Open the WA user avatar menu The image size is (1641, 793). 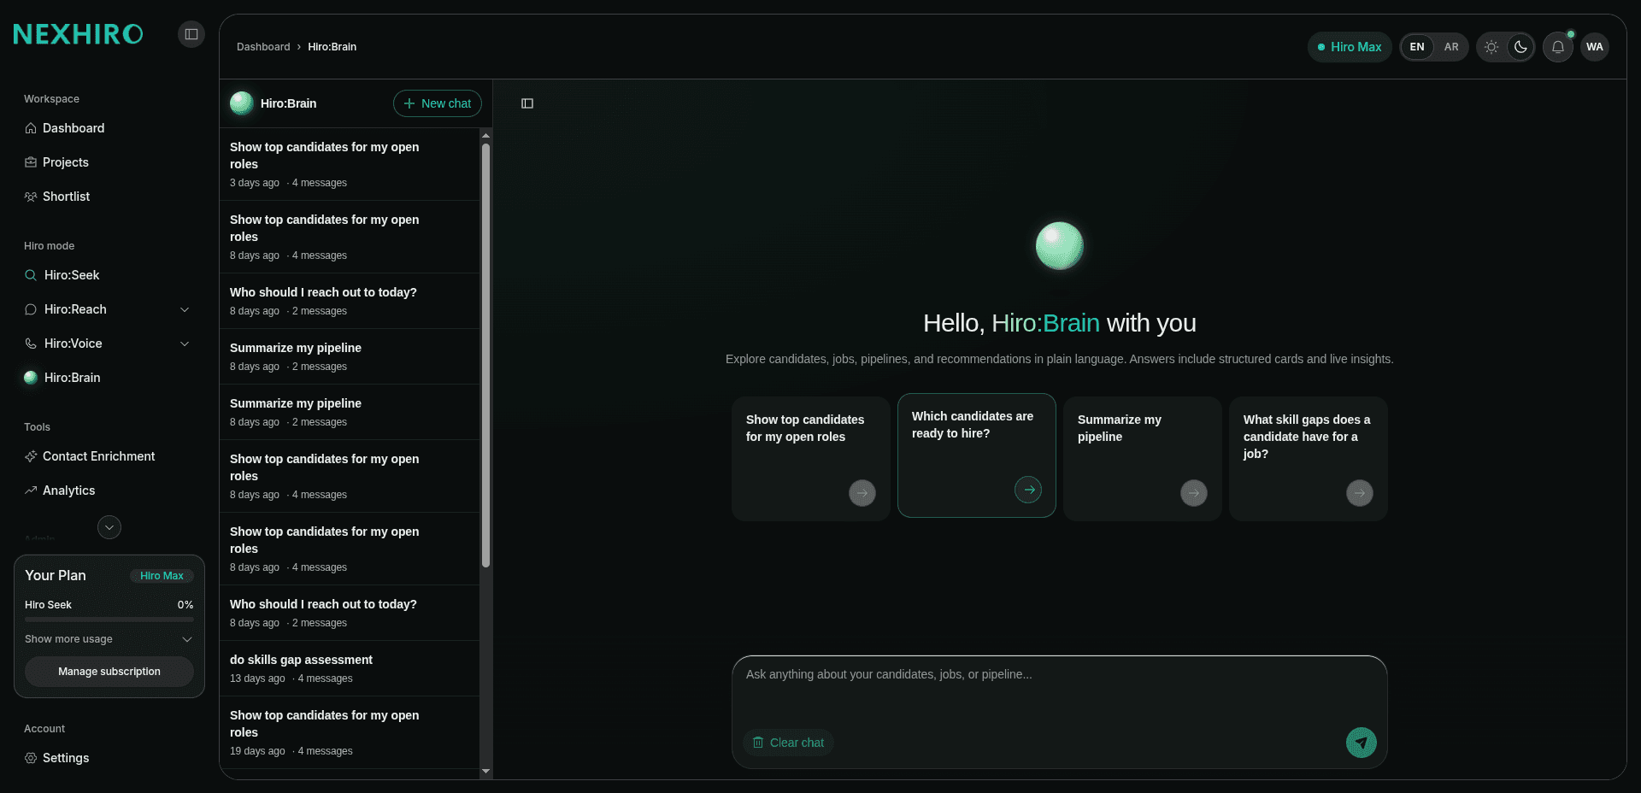point(1595,47)
